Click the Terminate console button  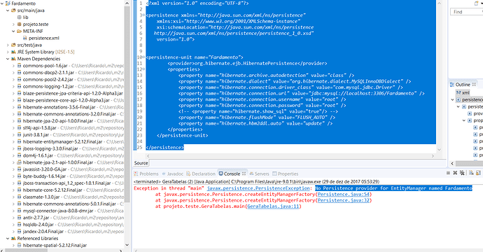tap(448, 173)
